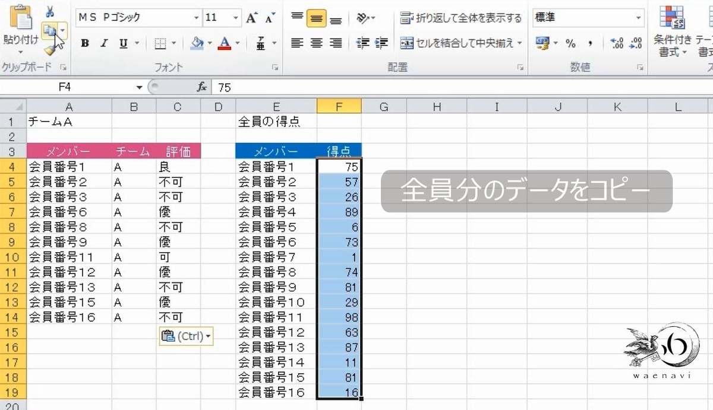Open the Borders dropdown arrow
The width and height of the screenshot is (713, 410).
(173, 43)
